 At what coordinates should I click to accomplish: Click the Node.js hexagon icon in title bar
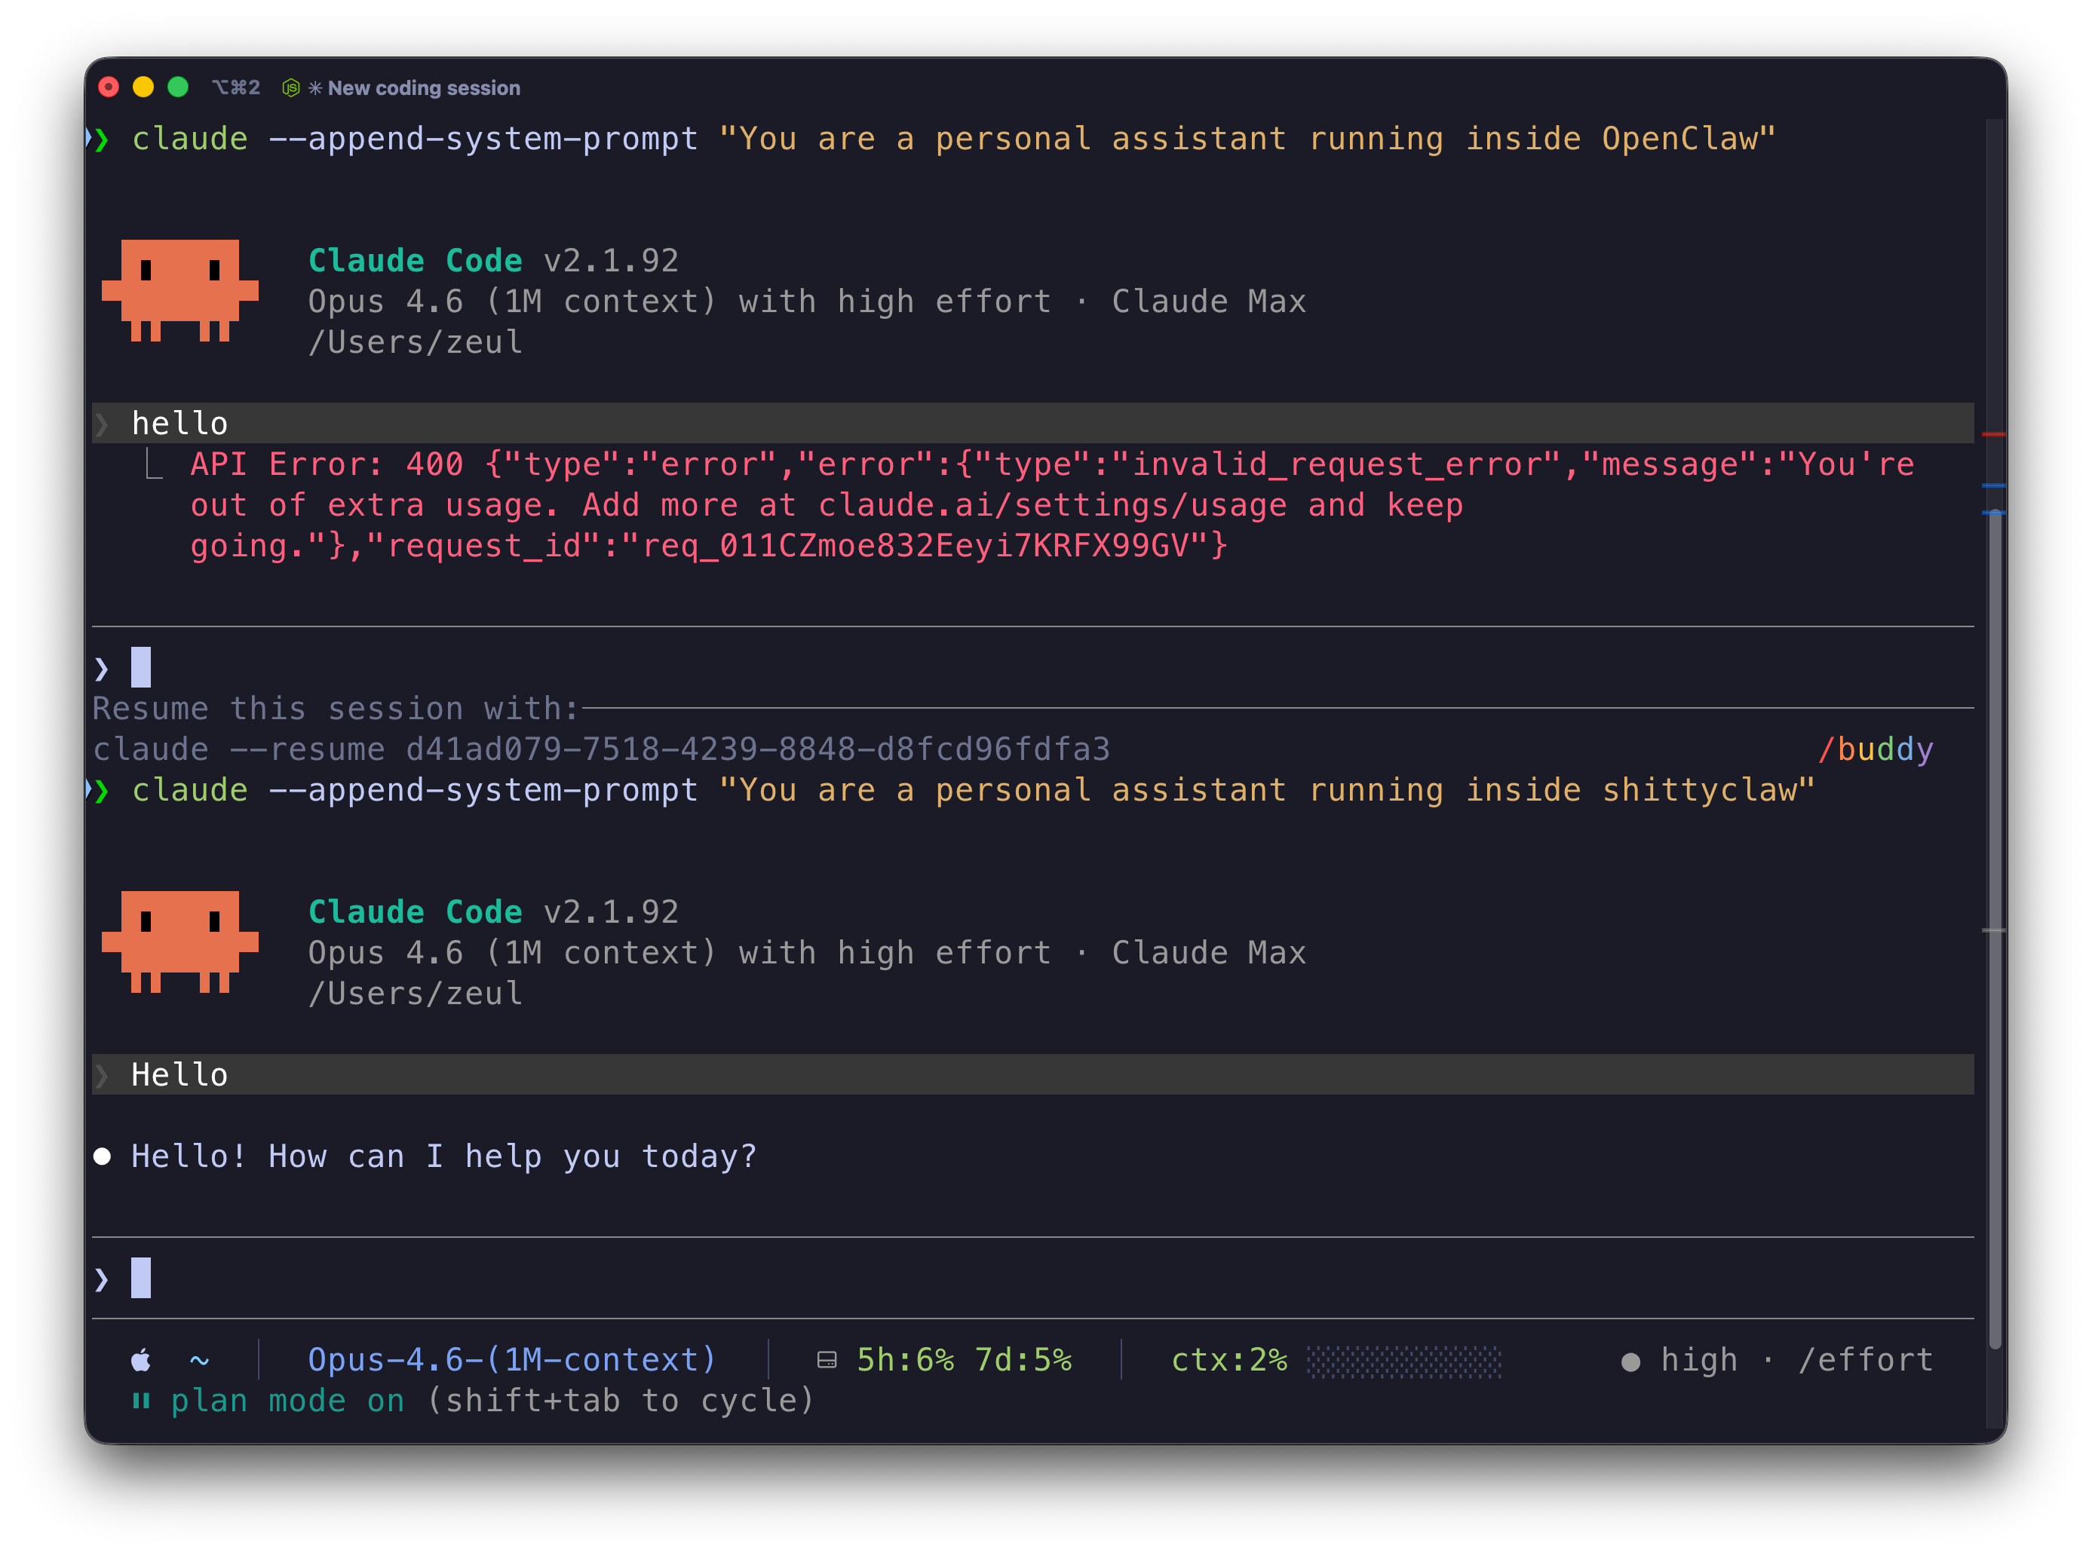coord(291,87)
